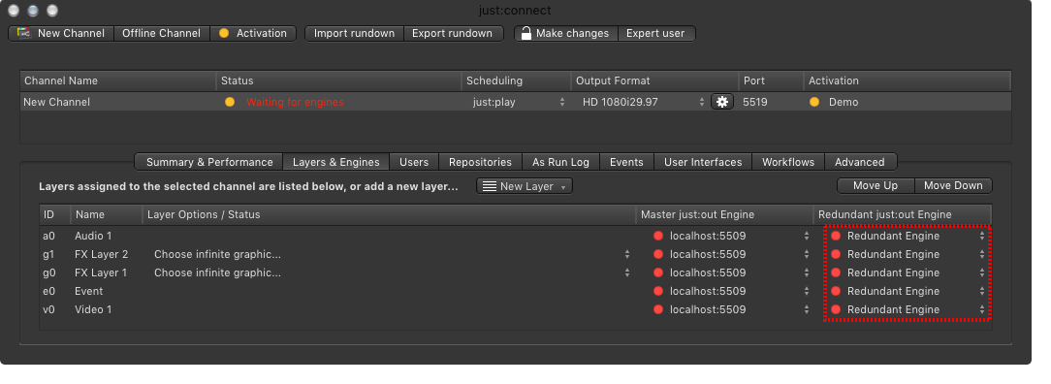1051x384 pixels.
Task: Open Video 1 master engine dropdown
Action: tap(731, 309)
